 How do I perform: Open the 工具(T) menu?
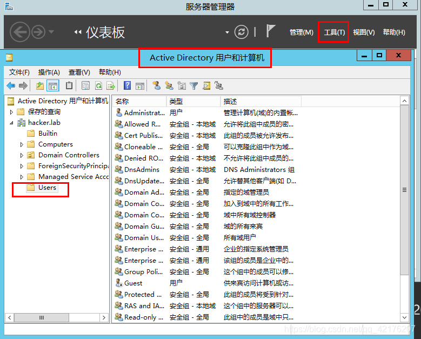tap(335, 32)
